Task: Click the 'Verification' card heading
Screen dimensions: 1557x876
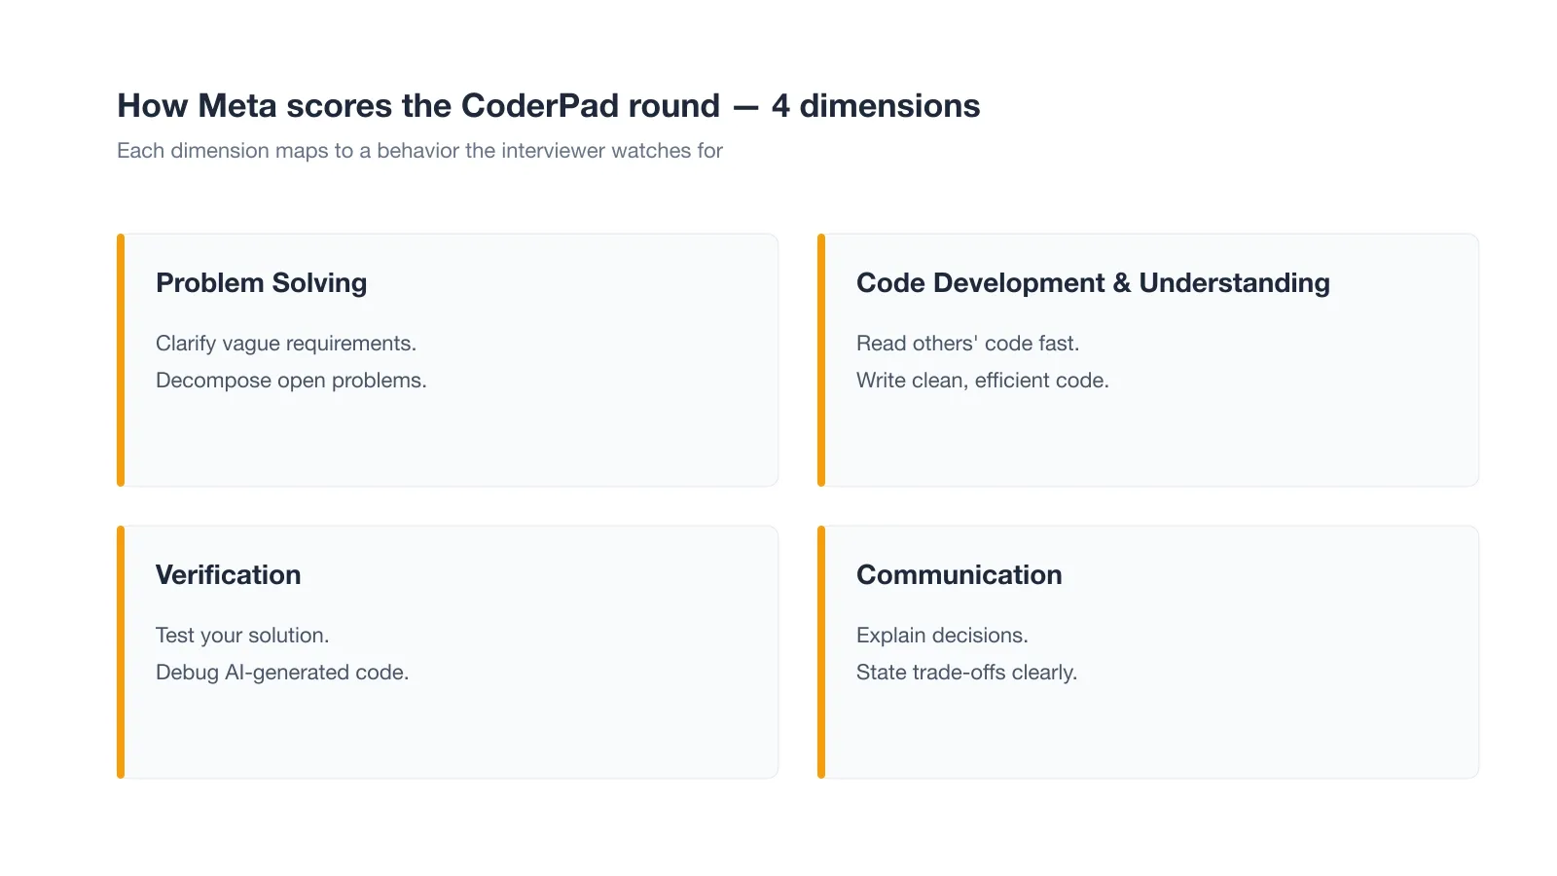Action: (x=229, y=574)
